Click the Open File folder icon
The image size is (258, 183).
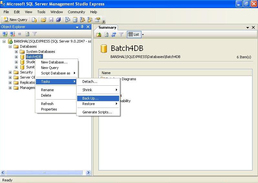[43, 20]
